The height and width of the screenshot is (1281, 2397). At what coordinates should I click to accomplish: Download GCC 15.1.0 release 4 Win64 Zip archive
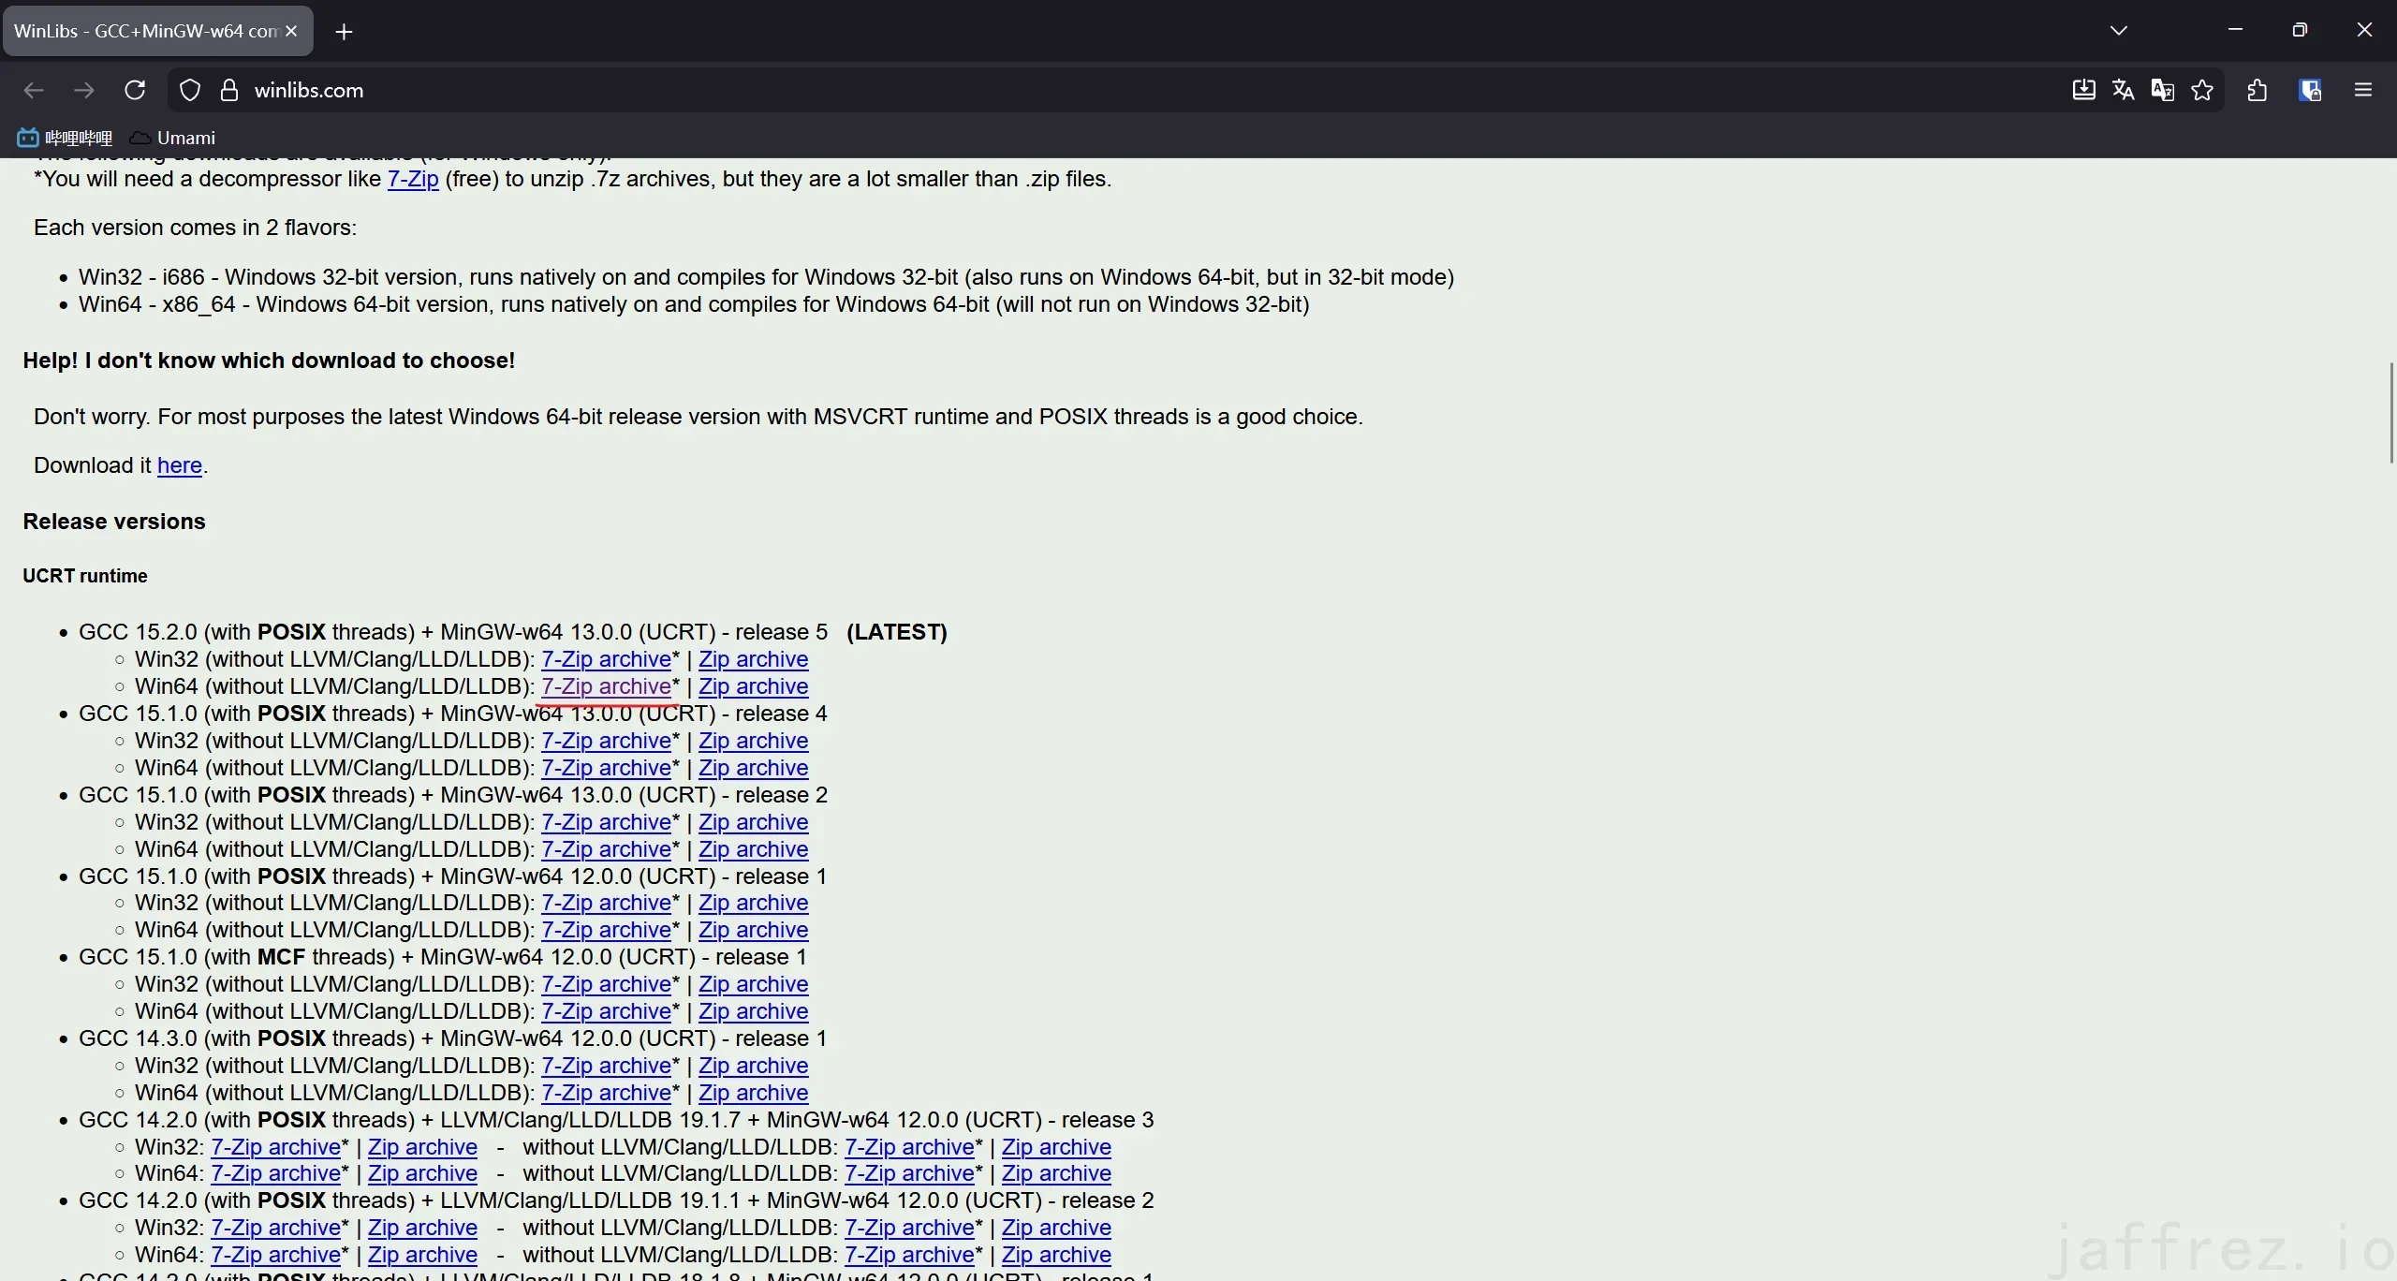point(753,768)
